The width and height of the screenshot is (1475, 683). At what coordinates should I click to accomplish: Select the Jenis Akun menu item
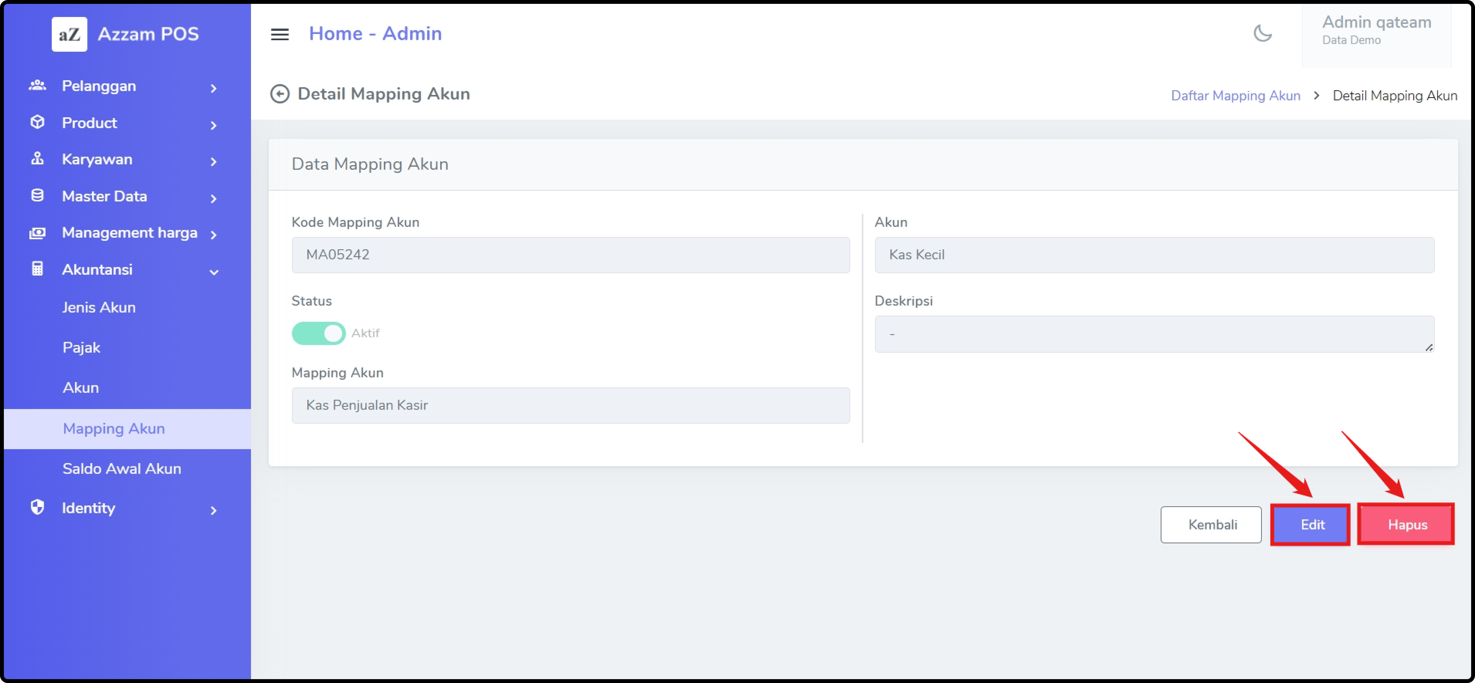(x=98, y=307)
